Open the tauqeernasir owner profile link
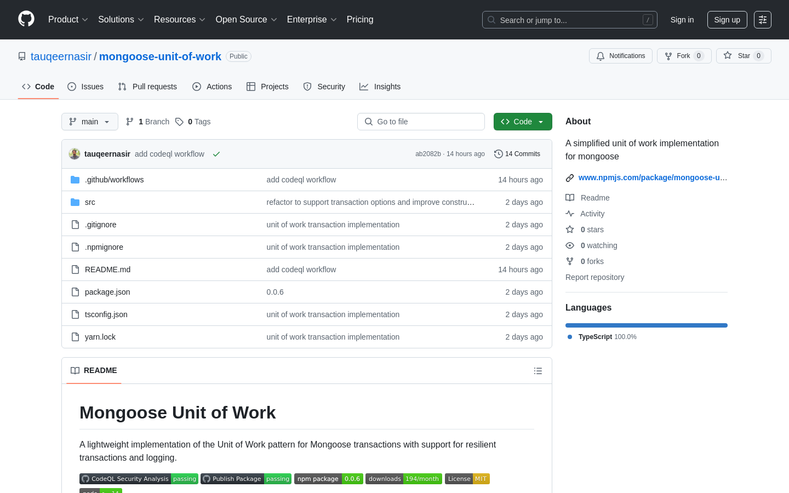 (61, 56)
